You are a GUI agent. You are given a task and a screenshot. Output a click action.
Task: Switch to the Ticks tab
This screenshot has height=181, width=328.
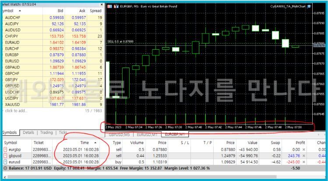pyautogui.click(x=63, y=133)
